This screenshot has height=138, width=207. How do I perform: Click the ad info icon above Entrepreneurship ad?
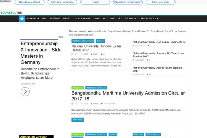[60, 37]
